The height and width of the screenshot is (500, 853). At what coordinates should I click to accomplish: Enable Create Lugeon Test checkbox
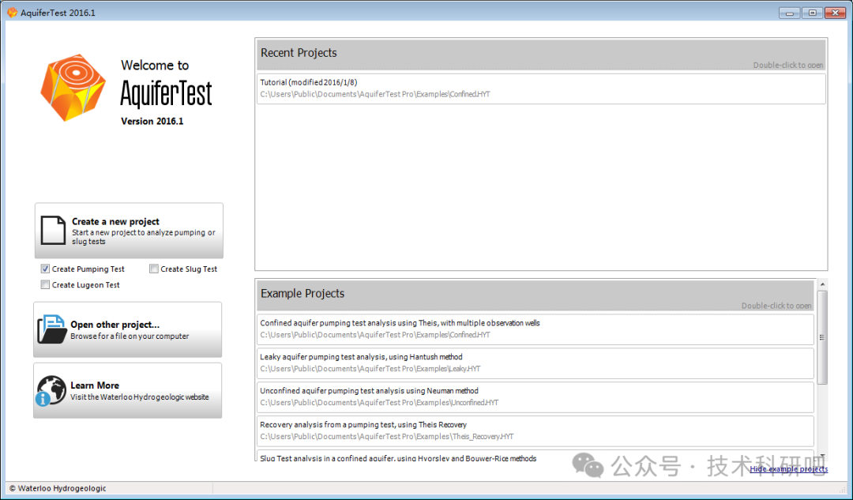pos(45,284)
